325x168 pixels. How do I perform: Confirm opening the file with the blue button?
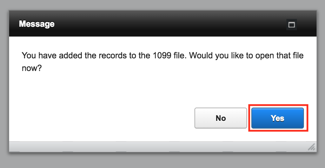pos(278,118)
